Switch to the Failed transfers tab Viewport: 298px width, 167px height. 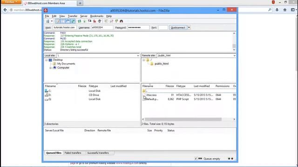73,153
